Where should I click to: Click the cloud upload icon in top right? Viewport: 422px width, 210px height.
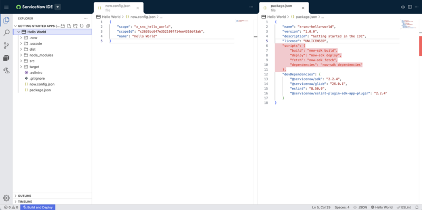pyautogui.click(x=402, y=7)
